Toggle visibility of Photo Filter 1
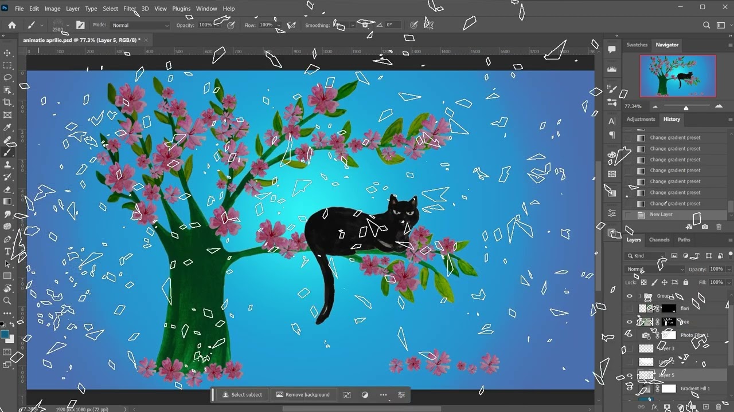Viewport: 734px width, 412px height. [630, 335]
